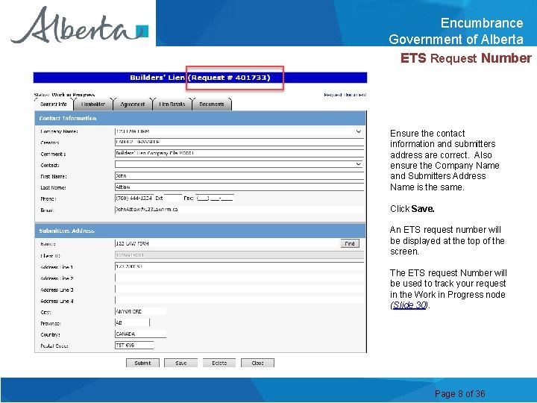
Task: Click the Address Line 4 field
Action: 239,300
